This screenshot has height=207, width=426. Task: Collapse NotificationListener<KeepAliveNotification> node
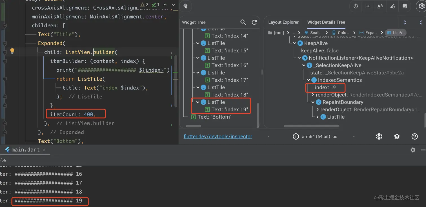click(299, 58)
